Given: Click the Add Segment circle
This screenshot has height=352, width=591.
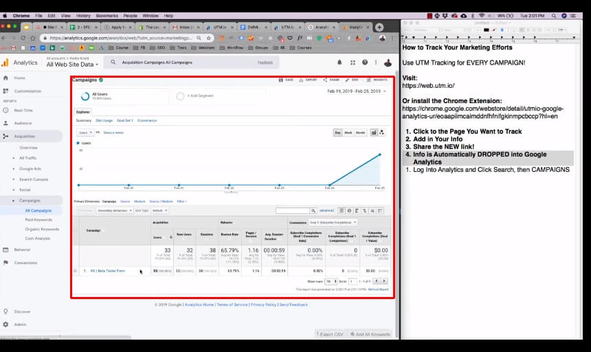Looking at the screenshot, I should (x=180, y=96).
